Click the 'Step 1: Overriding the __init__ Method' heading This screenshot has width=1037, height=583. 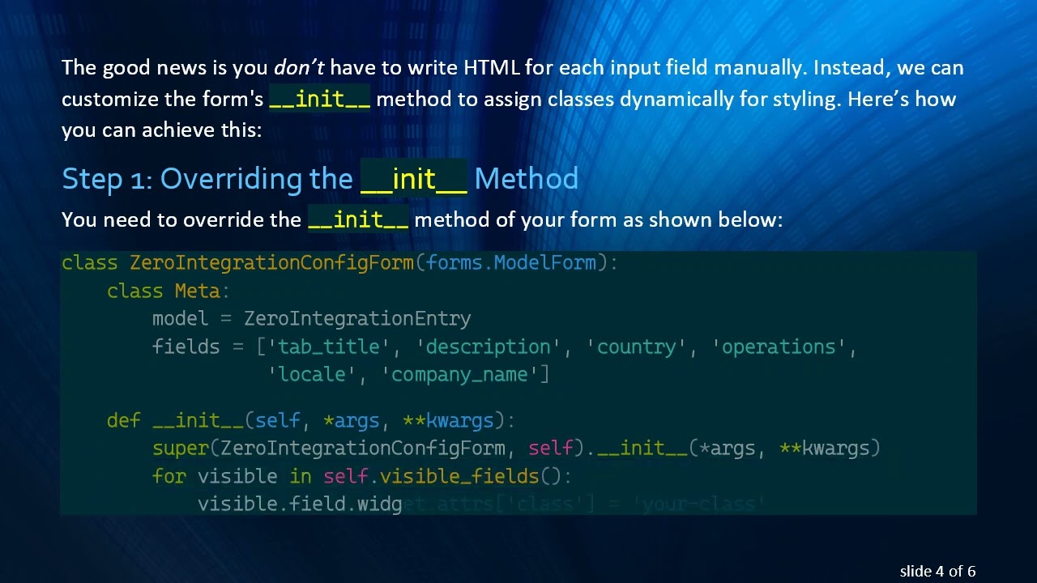[x=320, y=179]
